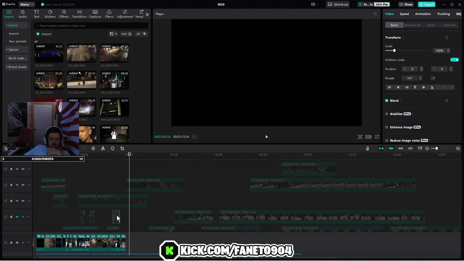Open the Shortcuts panel
Viewport: 464px width, 261px height.
coord(338,4)
